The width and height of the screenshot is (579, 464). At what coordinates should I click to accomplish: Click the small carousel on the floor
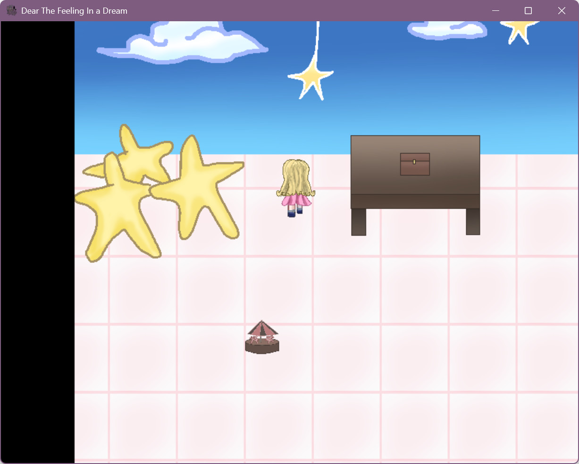click(262, 338)
